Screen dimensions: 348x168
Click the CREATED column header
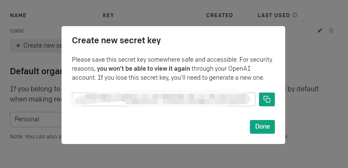(219, 15)
